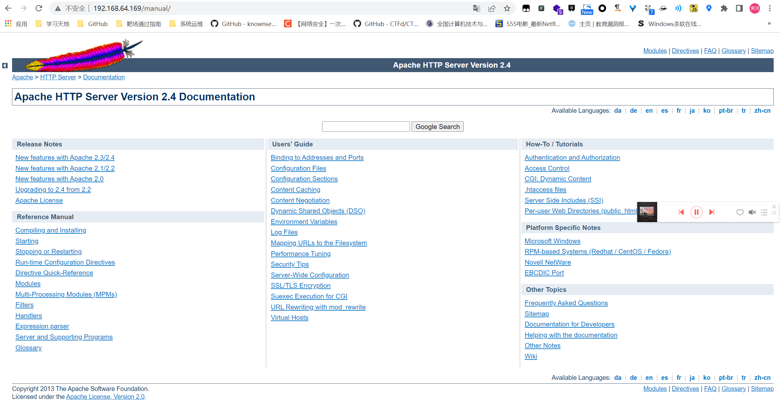
Task: Open the Security Tips link
Action: coord(289,264)
